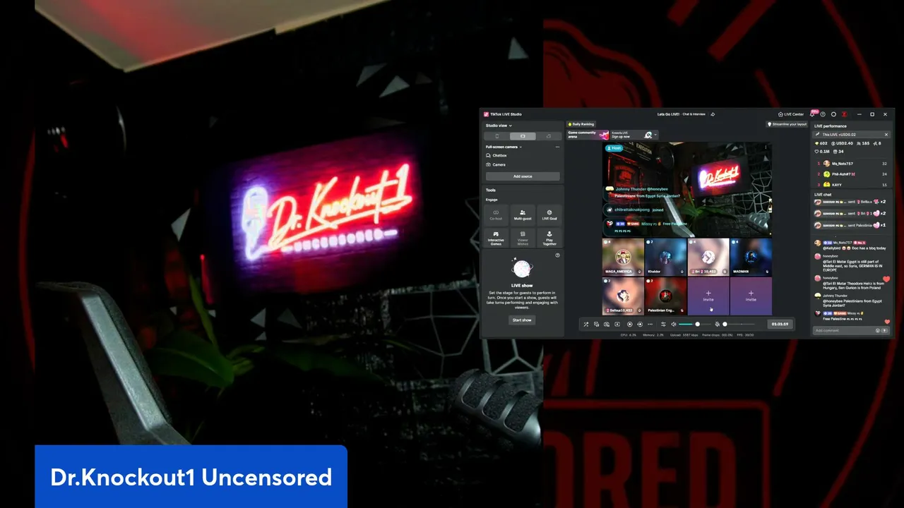Click the LIVE show help icon
Image resolution: width=904 pixels, height=508 pixels.
coord(557,255)
